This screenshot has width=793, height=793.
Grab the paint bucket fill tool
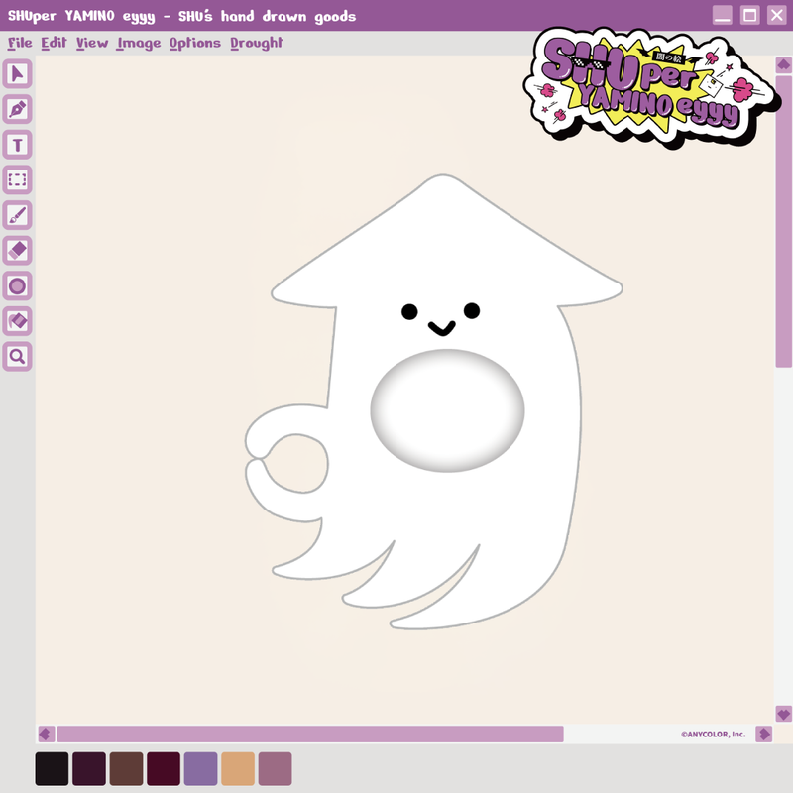pos(15,321)
